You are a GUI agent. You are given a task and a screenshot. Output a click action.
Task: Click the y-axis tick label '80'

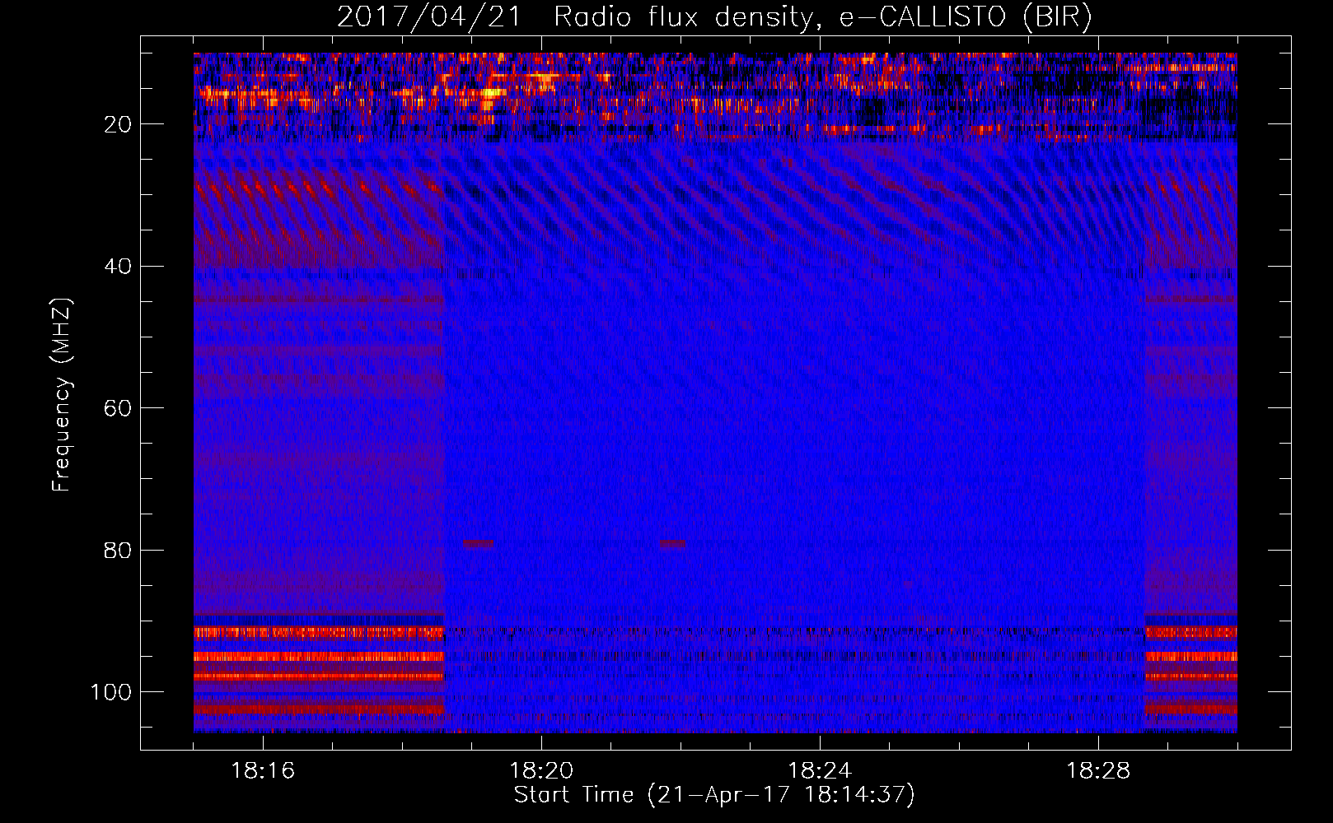(119, 550)
